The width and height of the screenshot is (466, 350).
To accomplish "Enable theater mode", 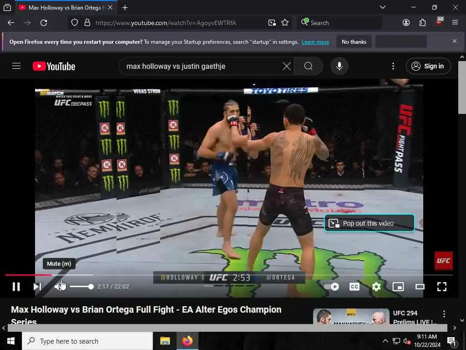I will 420,287.
